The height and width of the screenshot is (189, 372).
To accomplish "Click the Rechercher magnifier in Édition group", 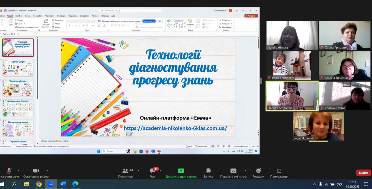I will tap(221, 20).
